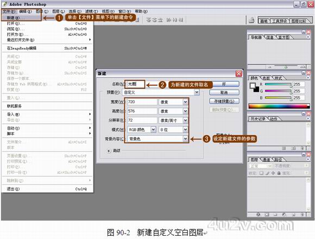The width and height of the screenshot is (315, 239).
Task: Open the Navigator panel flyout menu arrow
Action: coord(308,37)
